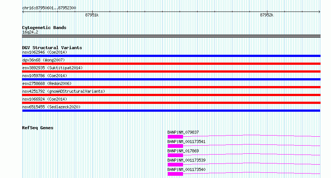Click gene label BANP|NM_079837
The image size is (331, 178).
tap(183, 132)
